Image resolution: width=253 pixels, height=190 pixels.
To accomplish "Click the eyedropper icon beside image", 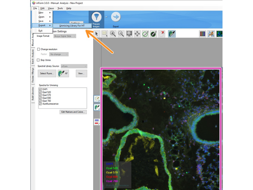I will (x=97, y=107).
